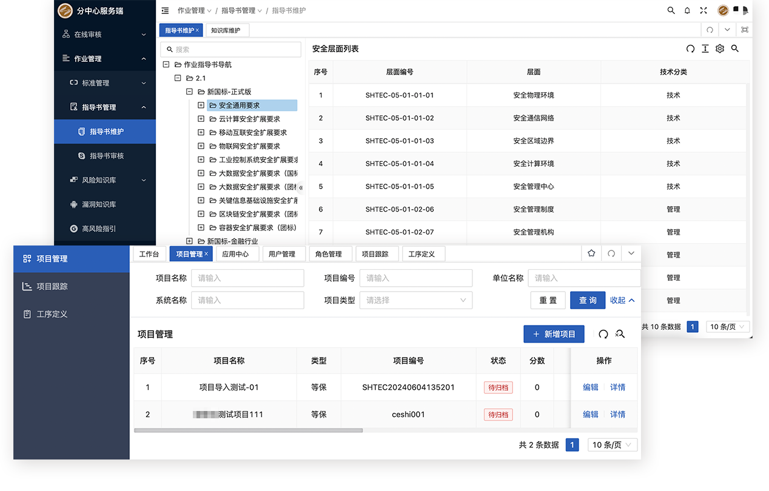769x491 pixels.
Task: Click breadcrumb 指导书管理 in the header
Action: point(237,10)
